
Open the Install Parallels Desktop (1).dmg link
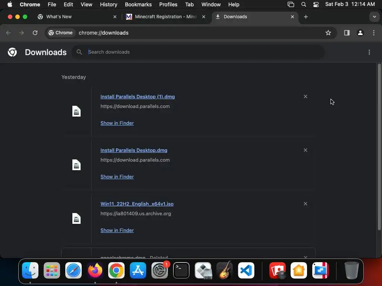137,96
